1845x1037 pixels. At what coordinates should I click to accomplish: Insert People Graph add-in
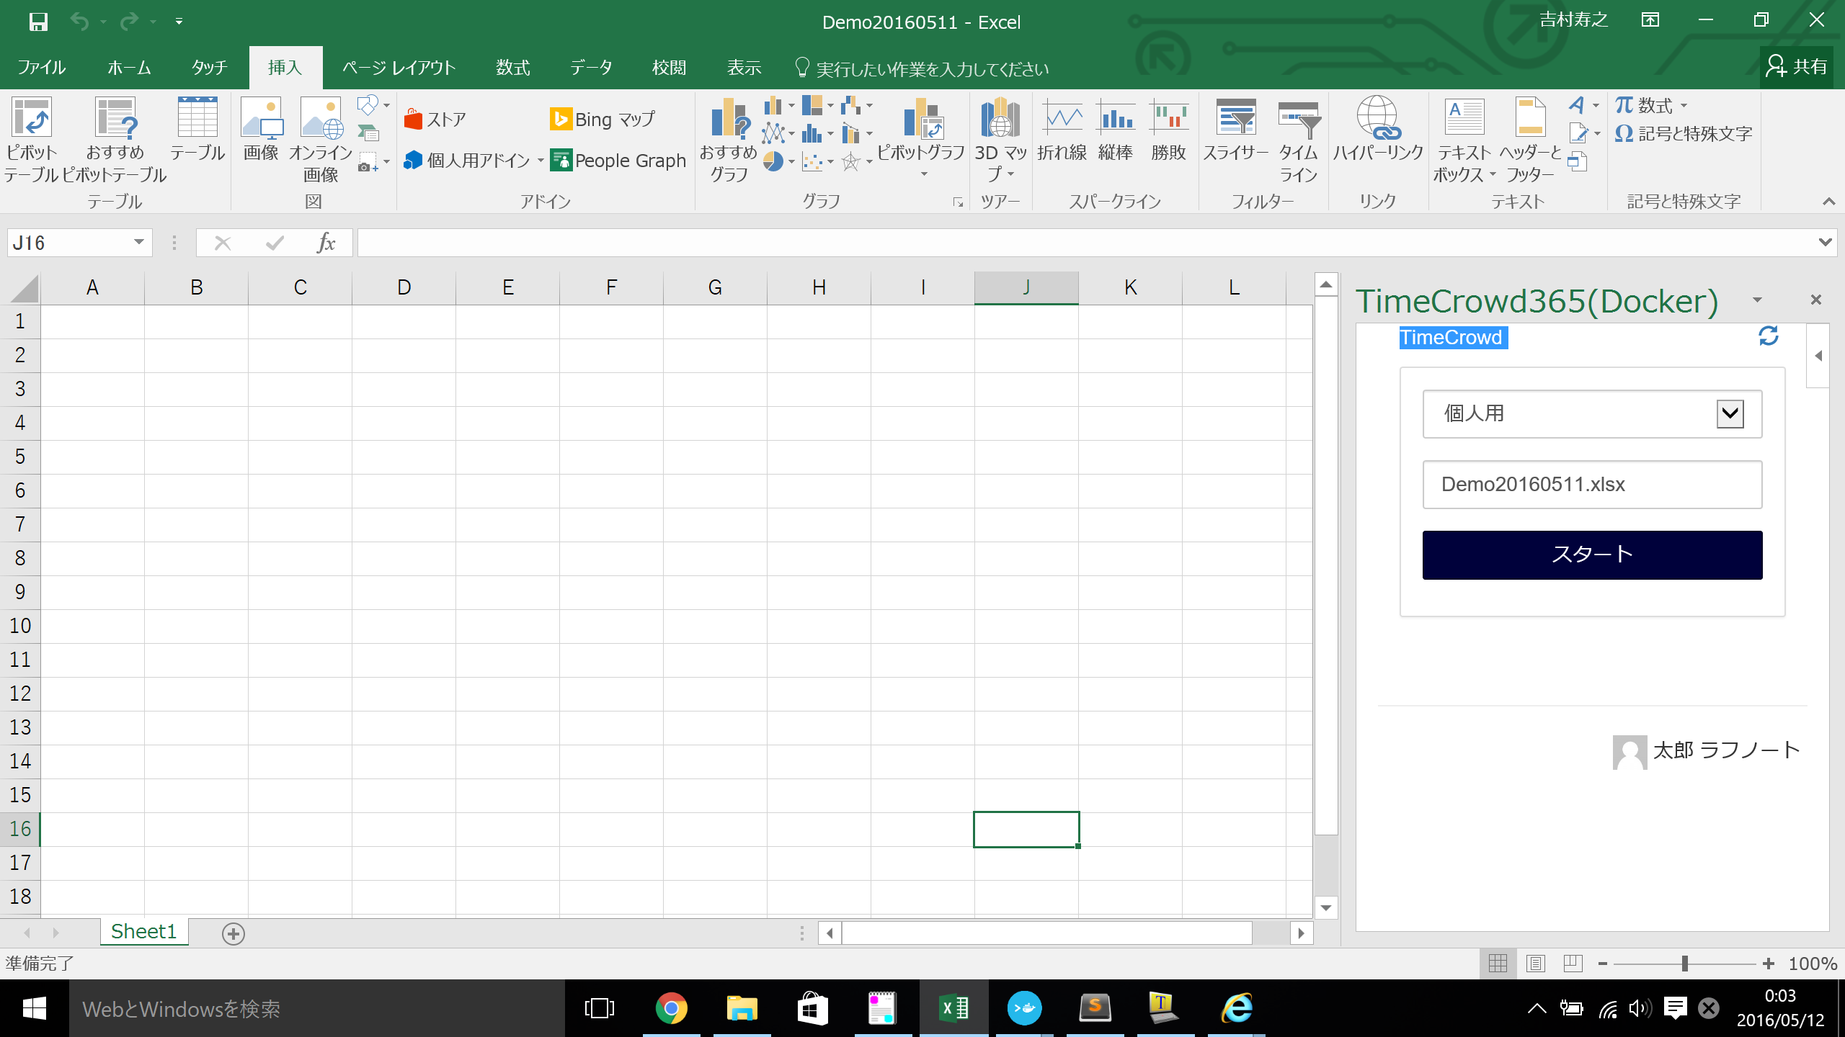pyautogui.click(x=618, y=160)
